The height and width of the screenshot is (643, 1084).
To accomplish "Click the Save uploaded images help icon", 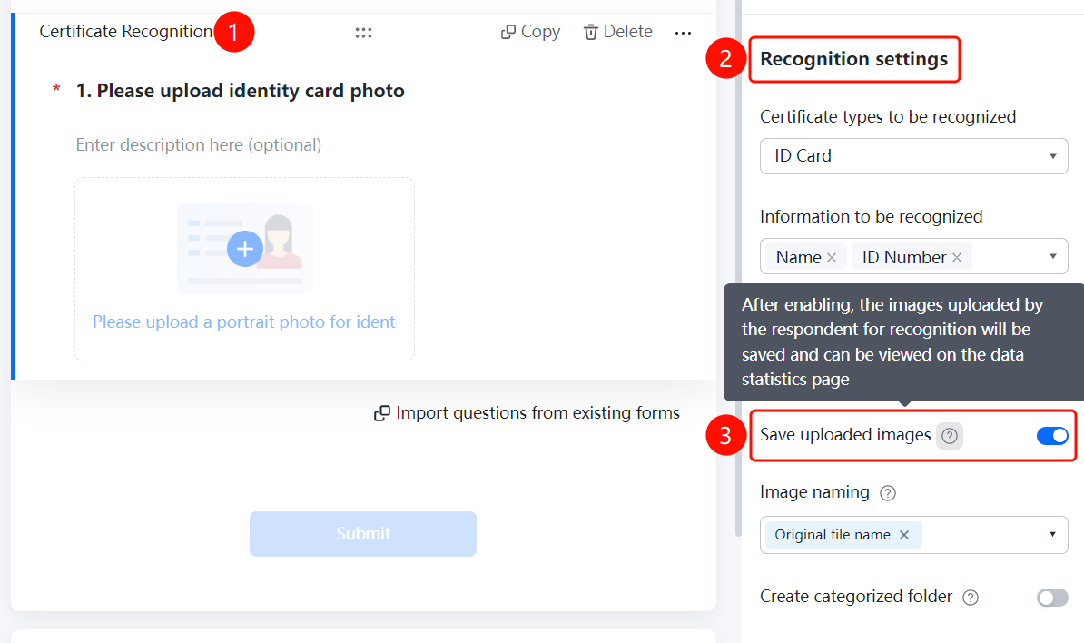I will pyautogui.click(x=950, y=436).
